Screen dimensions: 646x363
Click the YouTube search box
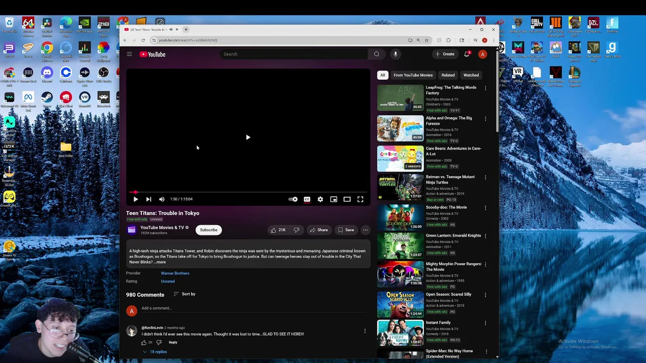(294, 54)
